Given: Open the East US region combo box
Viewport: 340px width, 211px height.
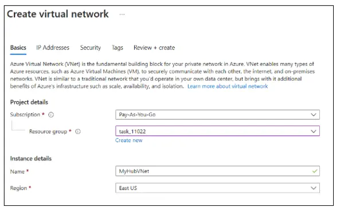Looking at the screenshot, I should [x=217, y=188].
